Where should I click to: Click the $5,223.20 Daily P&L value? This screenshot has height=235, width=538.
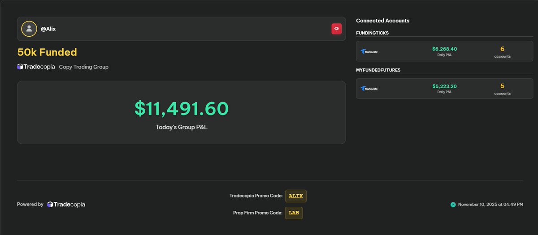click(x=445, y=86)
